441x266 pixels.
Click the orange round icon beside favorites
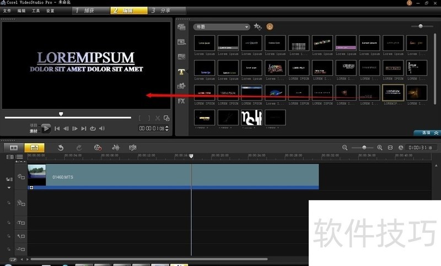(x=270, y=26)
